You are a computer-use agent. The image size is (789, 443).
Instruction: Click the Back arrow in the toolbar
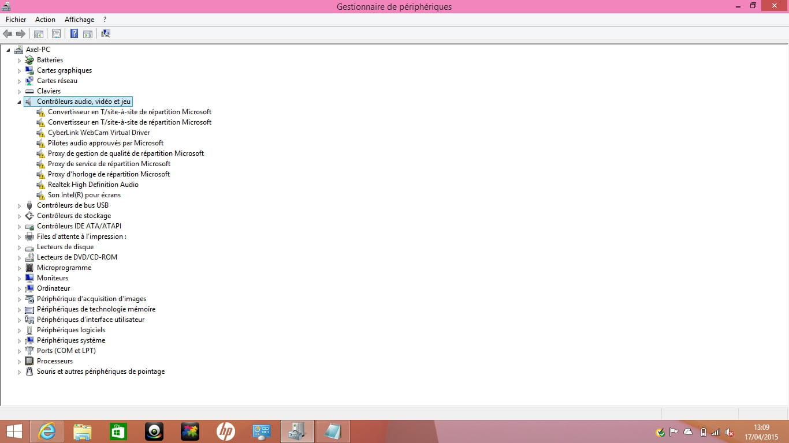tap(8, 33)
